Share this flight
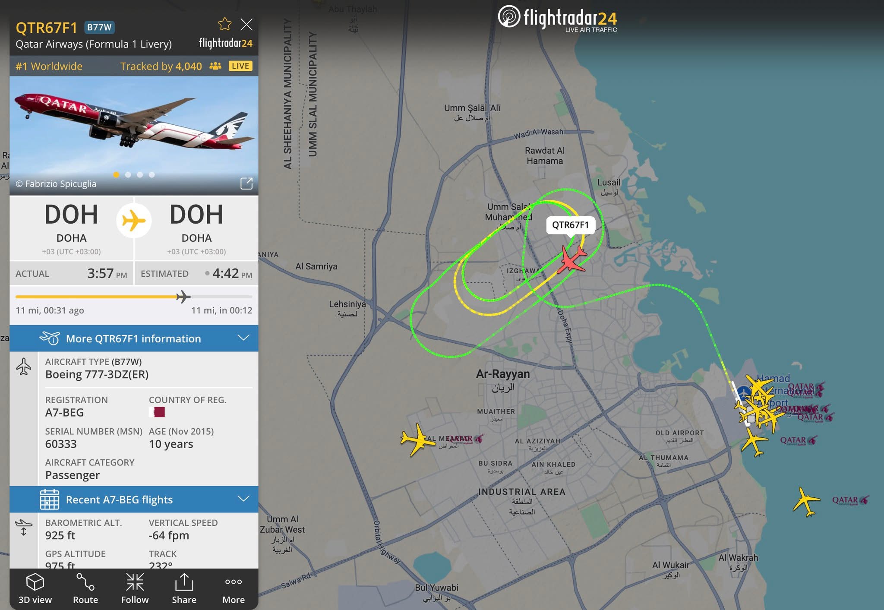Viewport: 884px width, 610px height. click(x=184, y=589)
